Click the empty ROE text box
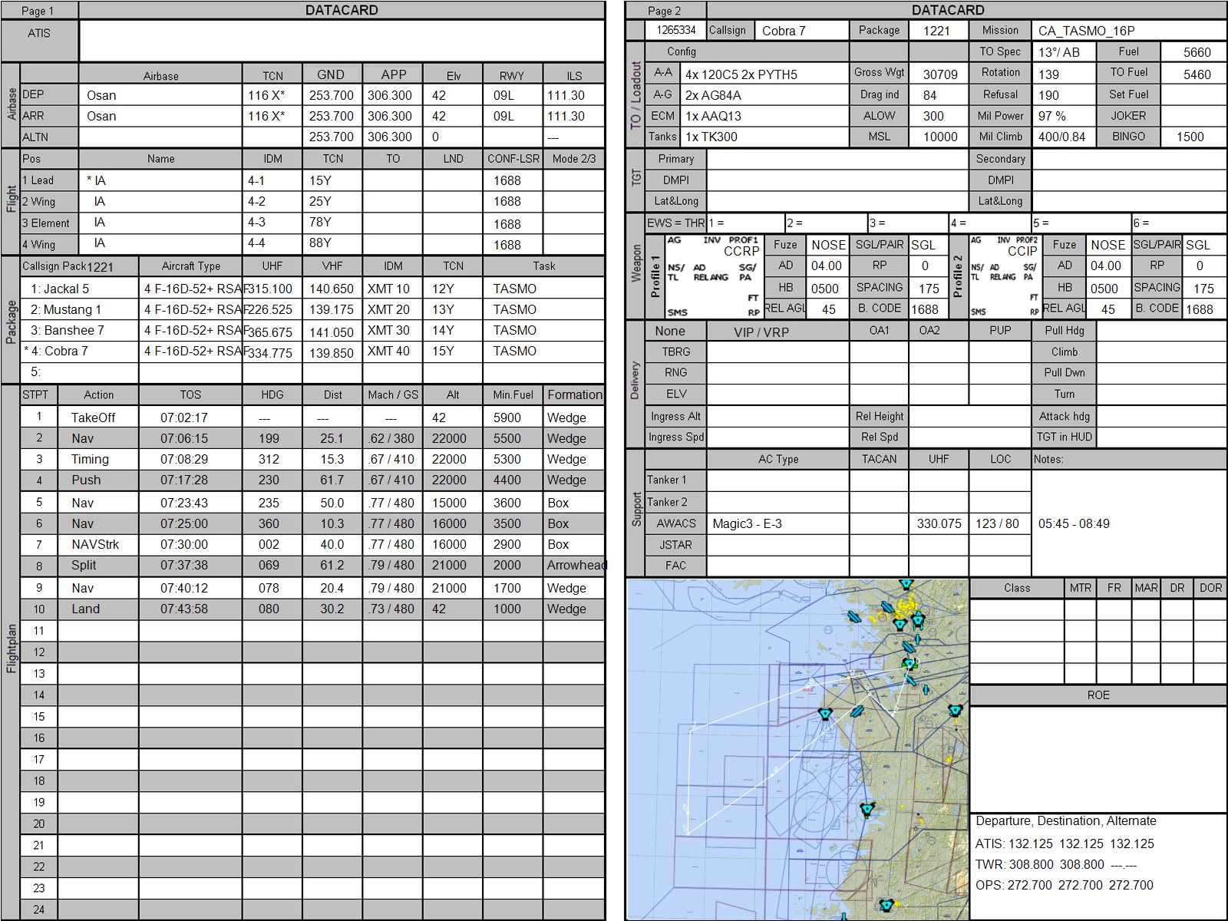This screenshot has height=921, width=1228. (1098, 758)
